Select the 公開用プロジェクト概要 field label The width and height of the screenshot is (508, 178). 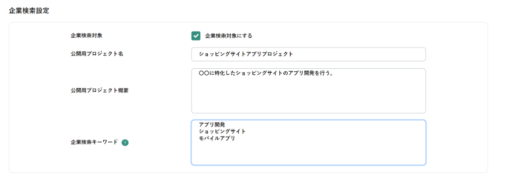pyautogui.click(x=99, y=91)
